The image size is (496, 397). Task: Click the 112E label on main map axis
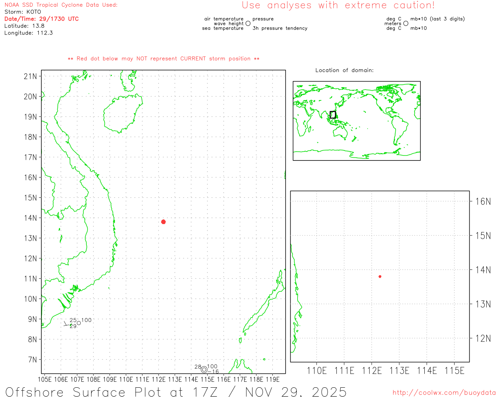pyautogui.click(x=158, y=379)
